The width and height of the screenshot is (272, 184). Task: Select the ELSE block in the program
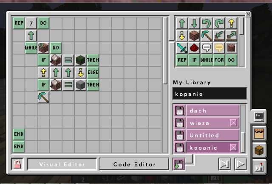(x=93, y=72)
